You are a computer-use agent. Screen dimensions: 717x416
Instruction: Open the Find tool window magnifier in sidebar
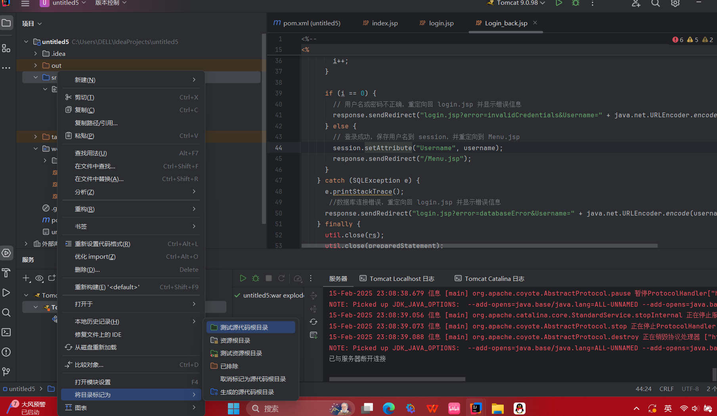click(x=6, y=312)
